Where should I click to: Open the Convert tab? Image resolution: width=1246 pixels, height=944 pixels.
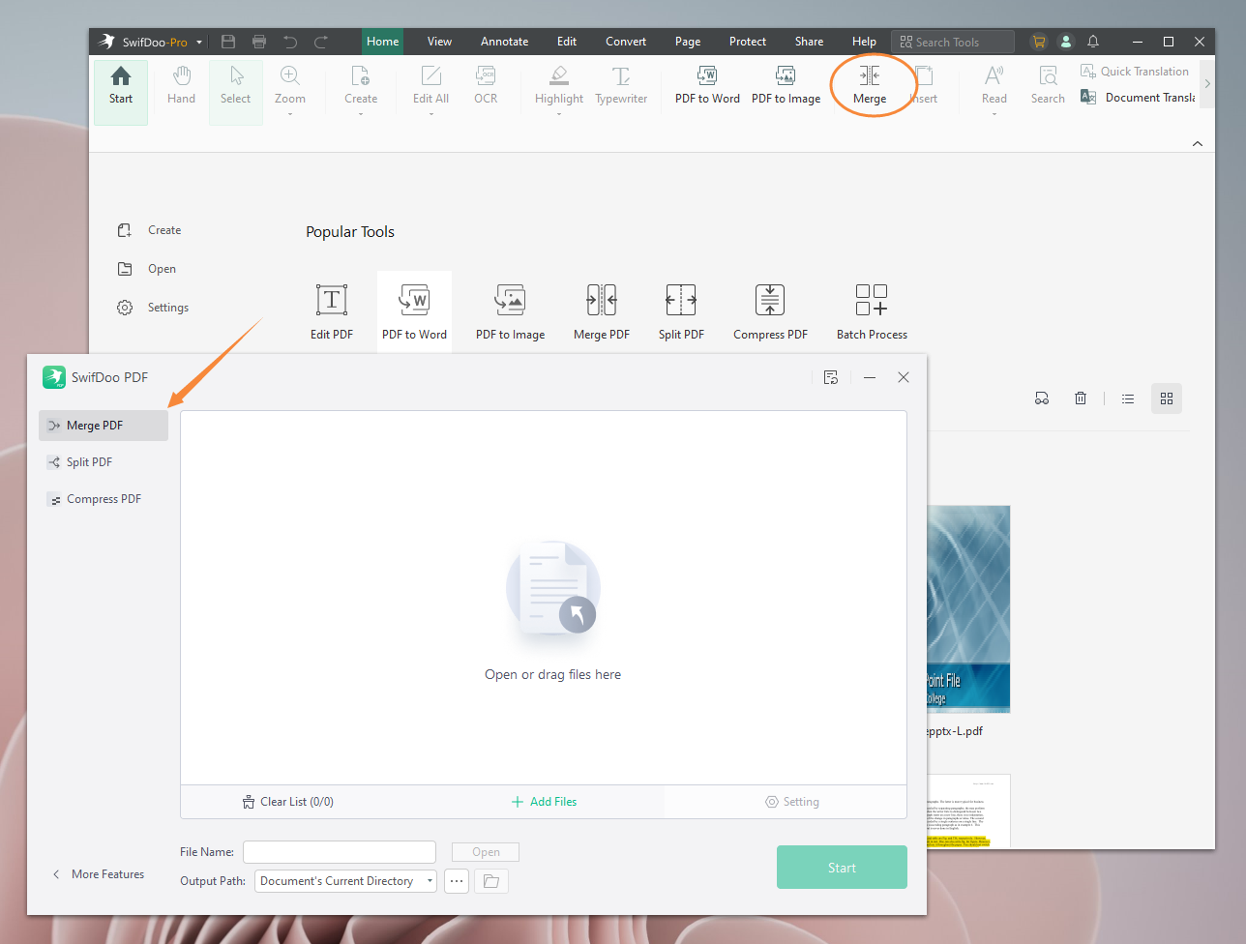tap(626, 42)
